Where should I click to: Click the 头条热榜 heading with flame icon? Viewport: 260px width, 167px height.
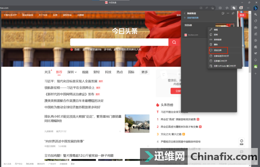[x=165, y=105]
